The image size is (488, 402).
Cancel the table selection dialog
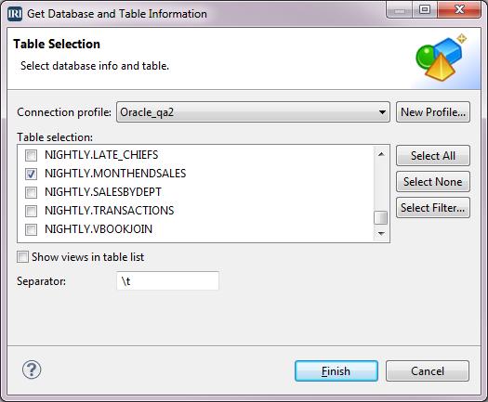pos(428,371)
